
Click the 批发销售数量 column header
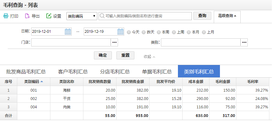[100, 82]
